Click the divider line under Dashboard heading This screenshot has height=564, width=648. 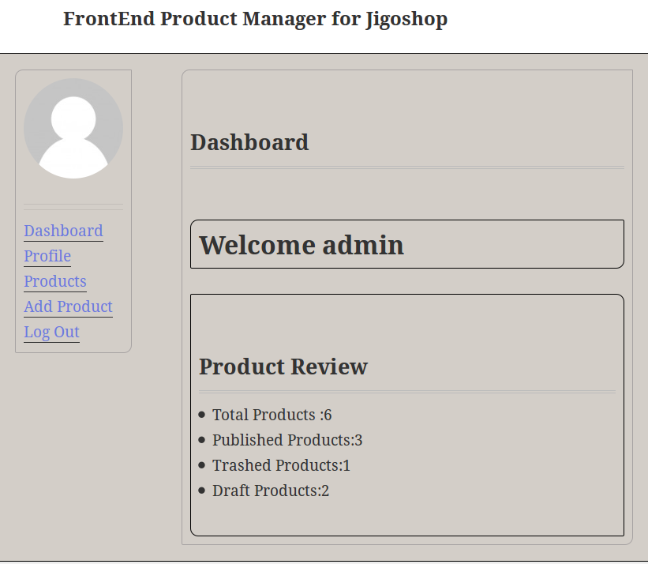tap(406, 167)
